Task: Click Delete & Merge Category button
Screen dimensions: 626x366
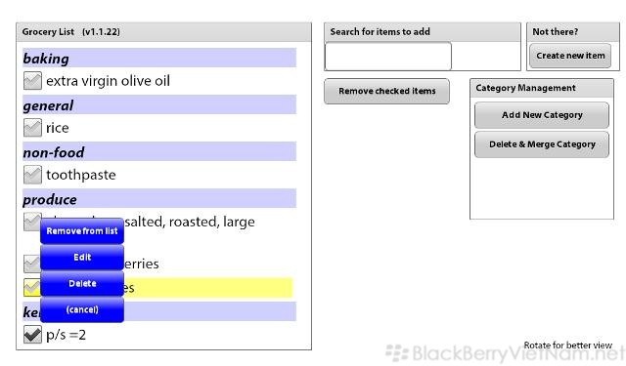Action: 542,144
